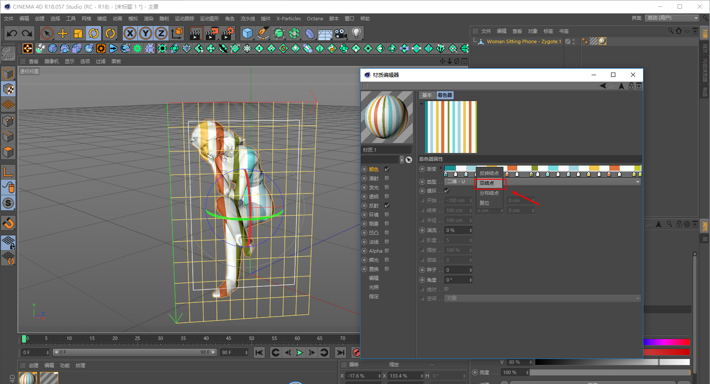710x384 pixels.
Task: Click the 种子 value field
Action: pos(458,270)
